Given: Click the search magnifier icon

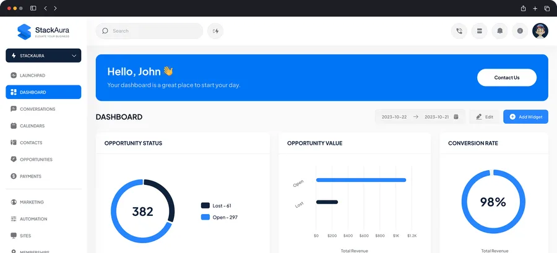Looking at the screenshot, I should point(105,31).
